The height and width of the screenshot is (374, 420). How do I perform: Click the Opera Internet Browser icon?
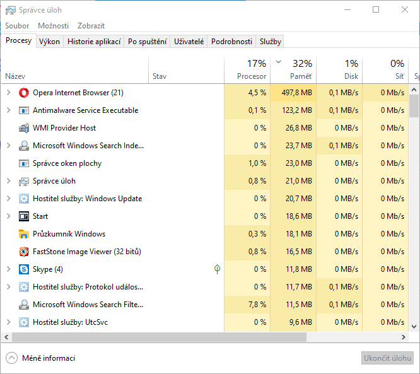[x=24, y=93]
